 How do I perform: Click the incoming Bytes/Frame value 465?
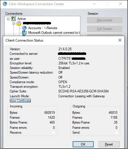[52, 122]
